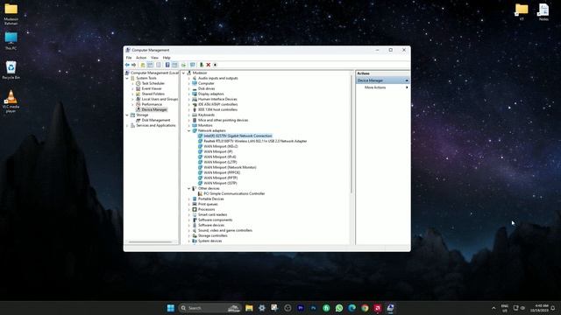Image resolution: width=561 pixels, height=315 pixels.
Task: Click the Device Manager header in Actions pane
Action: coord(382,80)
